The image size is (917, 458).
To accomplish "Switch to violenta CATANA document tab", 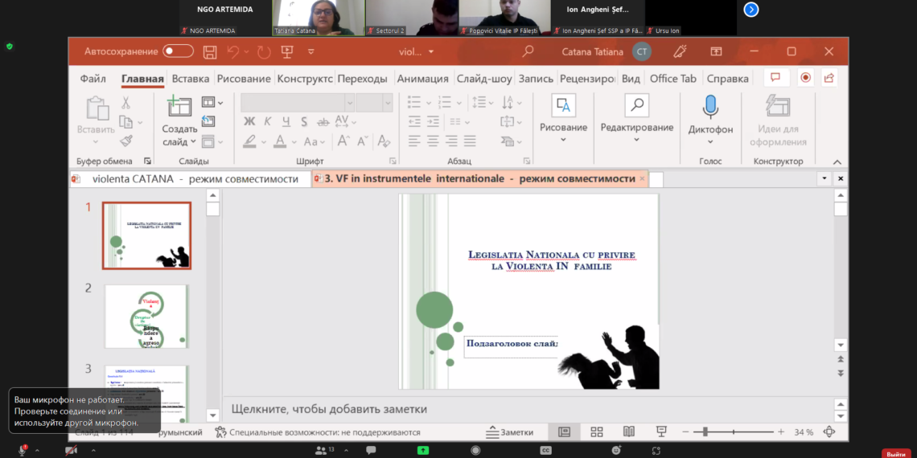I will [x=191, y=178].
